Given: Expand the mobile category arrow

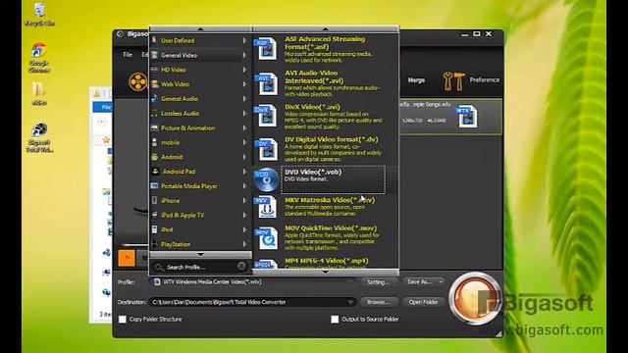Looking at the screenshot, I should point(244,142).
